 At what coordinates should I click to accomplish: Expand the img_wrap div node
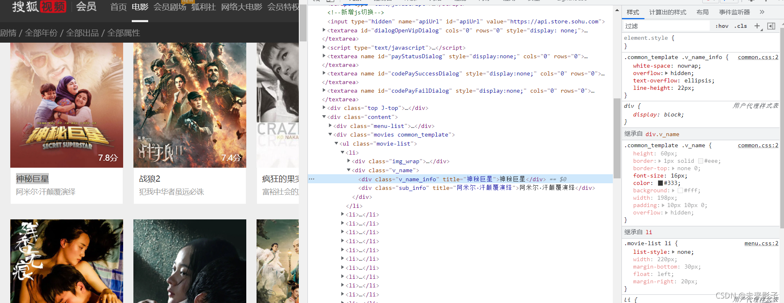tap(349, 161)
